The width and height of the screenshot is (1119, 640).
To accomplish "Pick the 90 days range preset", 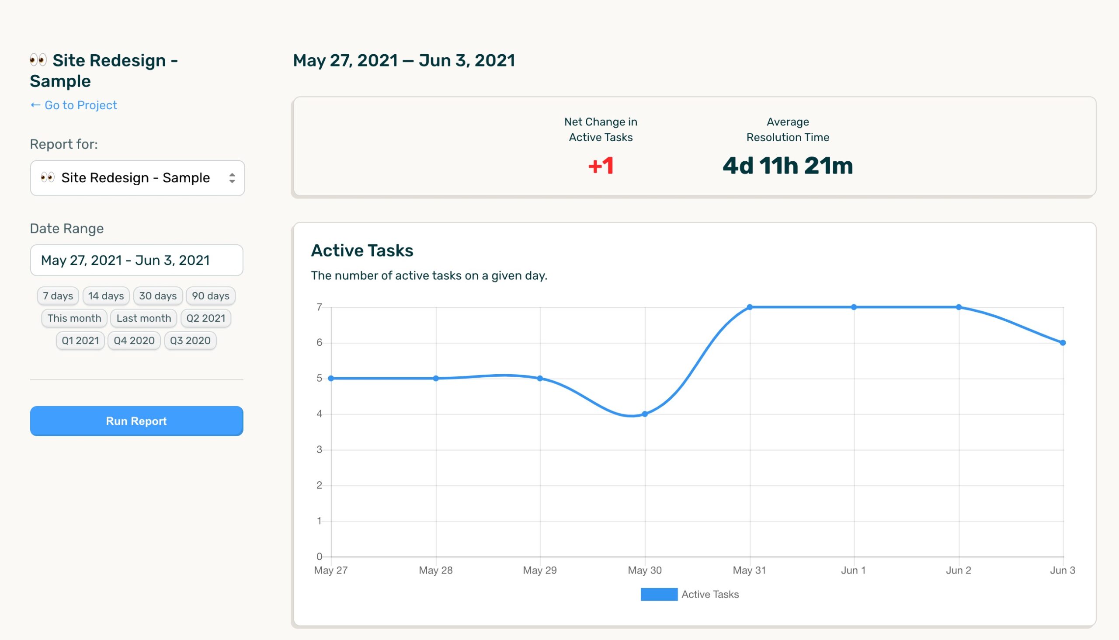I will click(x=211, y=296).
